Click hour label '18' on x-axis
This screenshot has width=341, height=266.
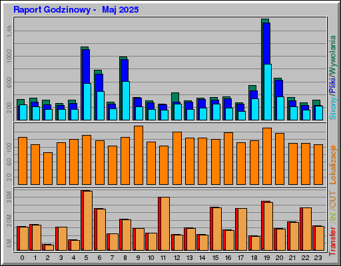[x=254, y=258]
